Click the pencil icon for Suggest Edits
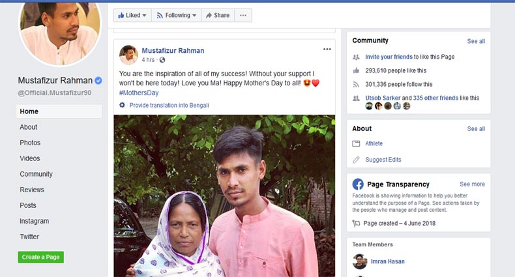 point(356,160)
